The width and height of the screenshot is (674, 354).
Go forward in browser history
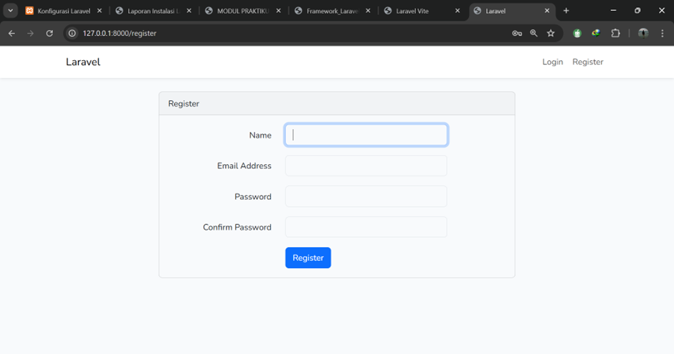click(31, 33)
